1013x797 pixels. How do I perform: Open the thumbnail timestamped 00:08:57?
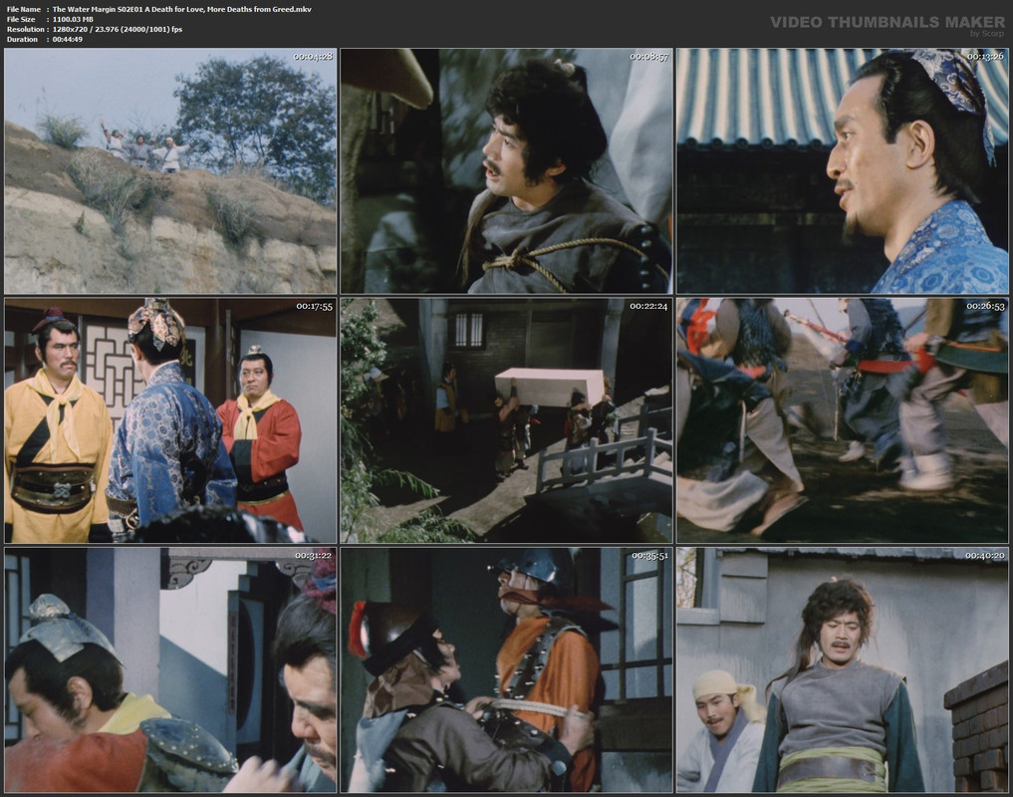click(x=506, y=171)
